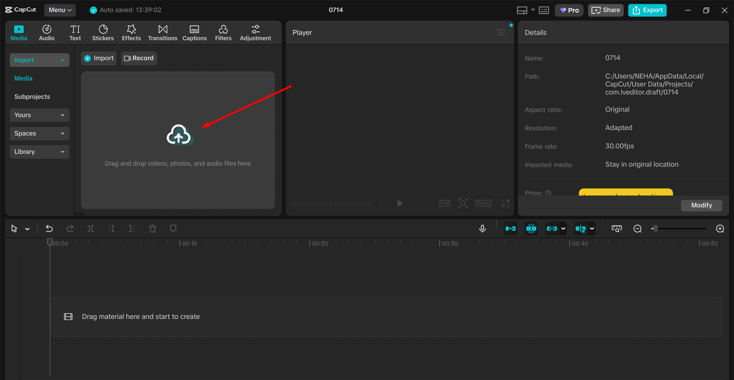Image resolution: width=734 pixels, height=380 pixels.
Task: Select Media in the sidebar
Action: (x=24, y=79)
